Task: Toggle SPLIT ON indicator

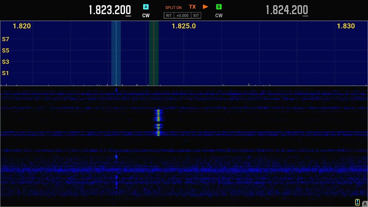Action: click(173, 8)
